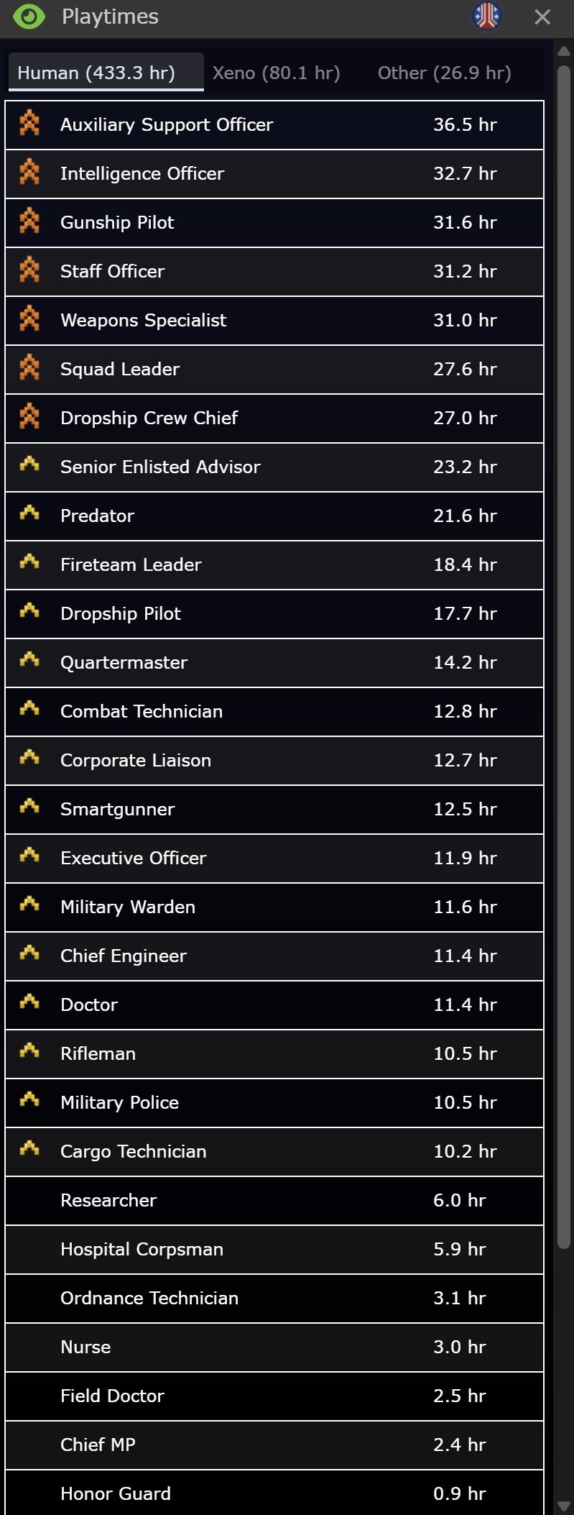The width and height of the screenshot is (574, 1515).
Task: Select the Intelligence Officer row
Action: coord(274,174)
